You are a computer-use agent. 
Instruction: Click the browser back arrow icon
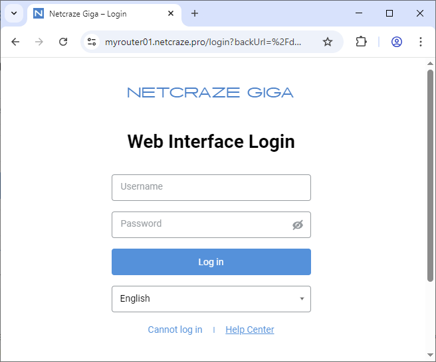[x=15, y=42]
